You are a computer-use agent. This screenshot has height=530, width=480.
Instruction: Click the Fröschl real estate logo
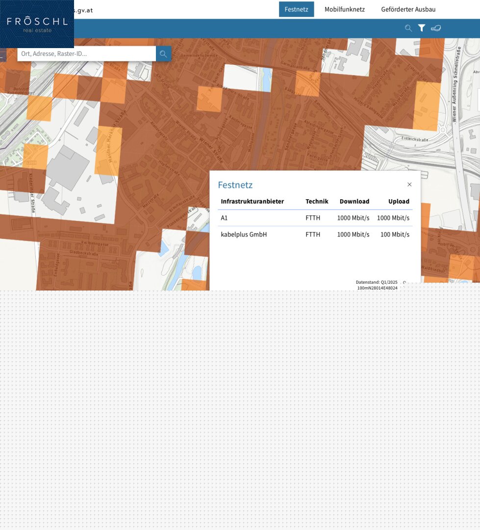[x=37, y=24]
